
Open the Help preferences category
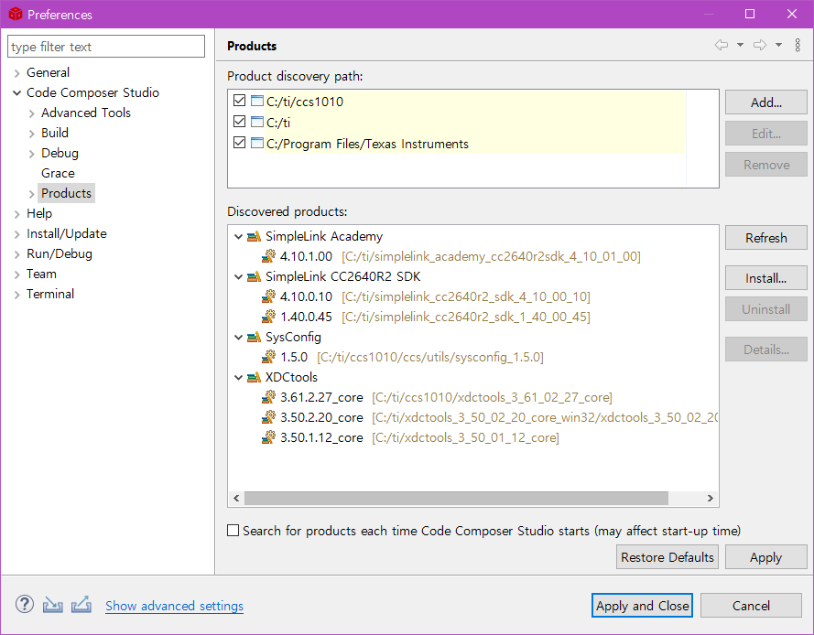coord(39,213)
